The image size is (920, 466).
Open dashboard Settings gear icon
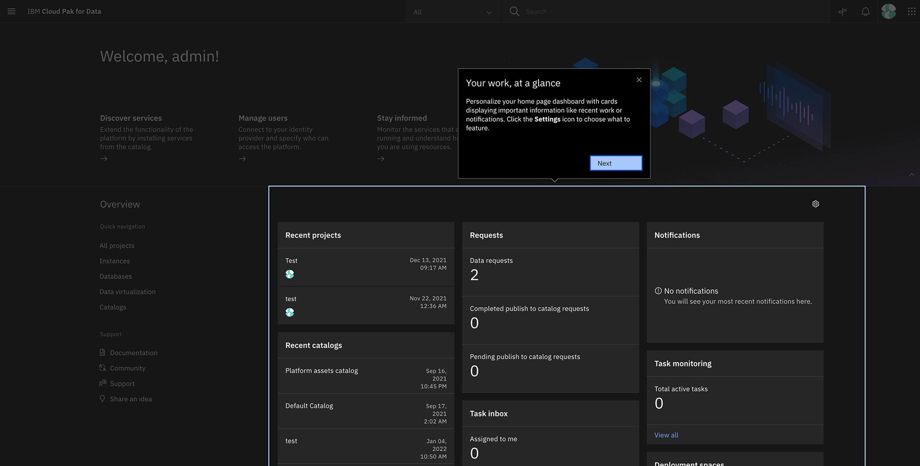click(816, 204)
